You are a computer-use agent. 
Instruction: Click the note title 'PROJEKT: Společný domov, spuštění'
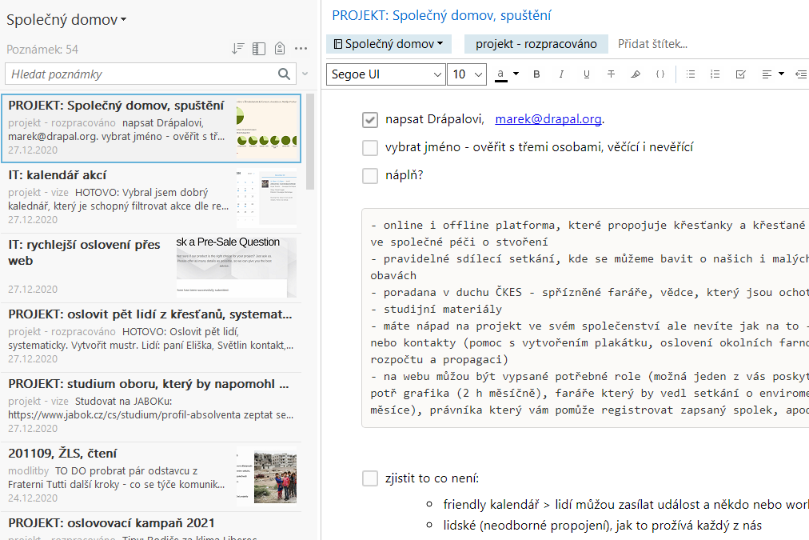441,15
